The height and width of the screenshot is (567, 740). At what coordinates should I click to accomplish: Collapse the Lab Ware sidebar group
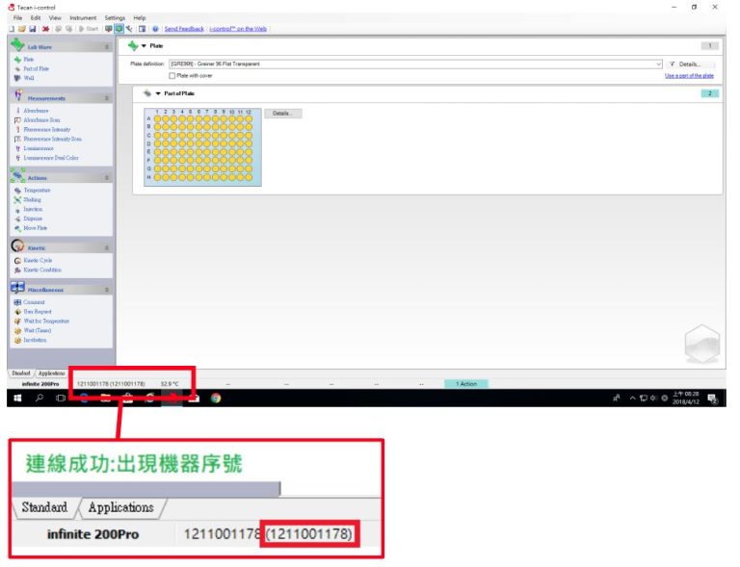[x=107, y=46]
